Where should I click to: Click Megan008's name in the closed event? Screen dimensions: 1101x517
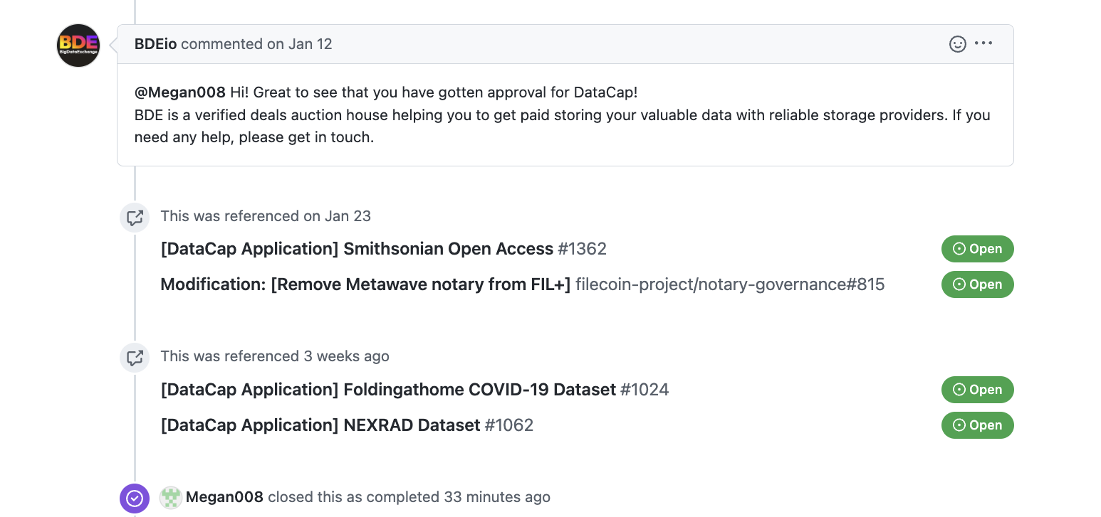tap(224, 497)
